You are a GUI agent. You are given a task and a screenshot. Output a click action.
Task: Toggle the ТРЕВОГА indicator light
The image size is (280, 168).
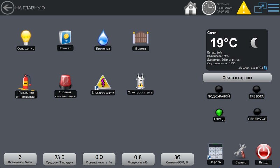point(257,89)
